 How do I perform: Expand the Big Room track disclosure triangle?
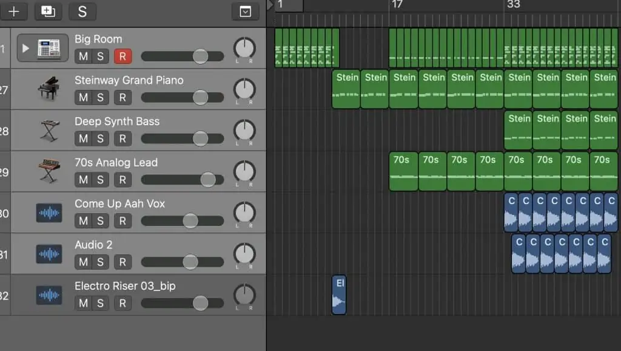point(25,49)
